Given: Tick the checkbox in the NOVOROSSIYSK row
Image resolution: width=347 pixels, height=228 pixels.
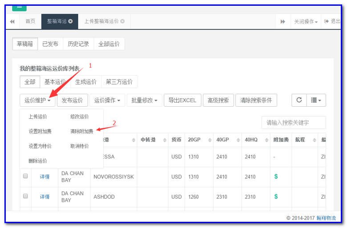Looking at the screenshot, I should (x=25, y=176).
